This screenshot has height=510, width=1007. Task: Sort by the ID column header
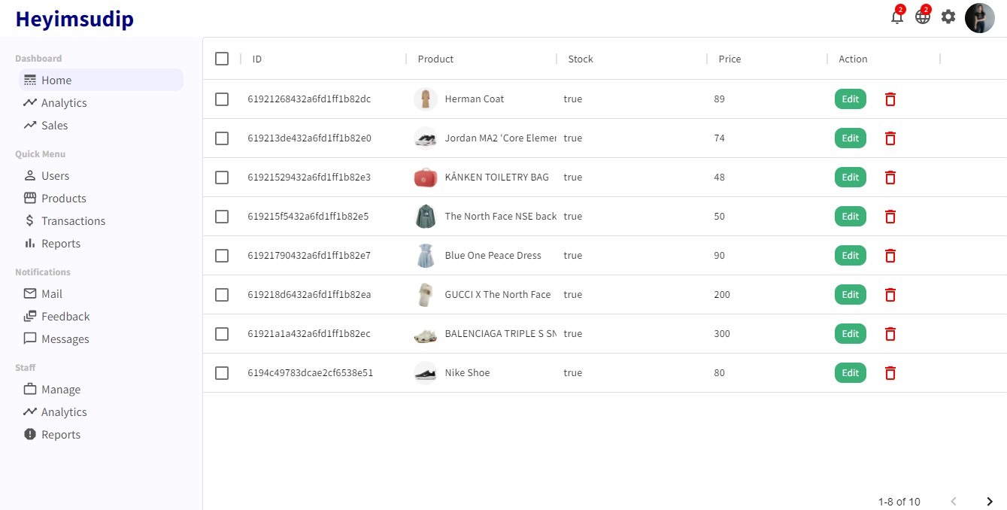click(x=257, y=59)
